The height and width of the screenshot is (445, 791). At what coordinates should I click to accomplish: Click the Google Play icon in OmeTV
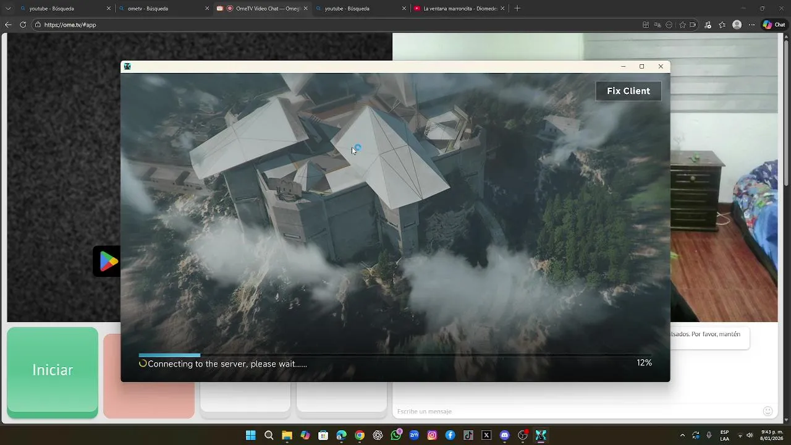(x=108, y=261)
